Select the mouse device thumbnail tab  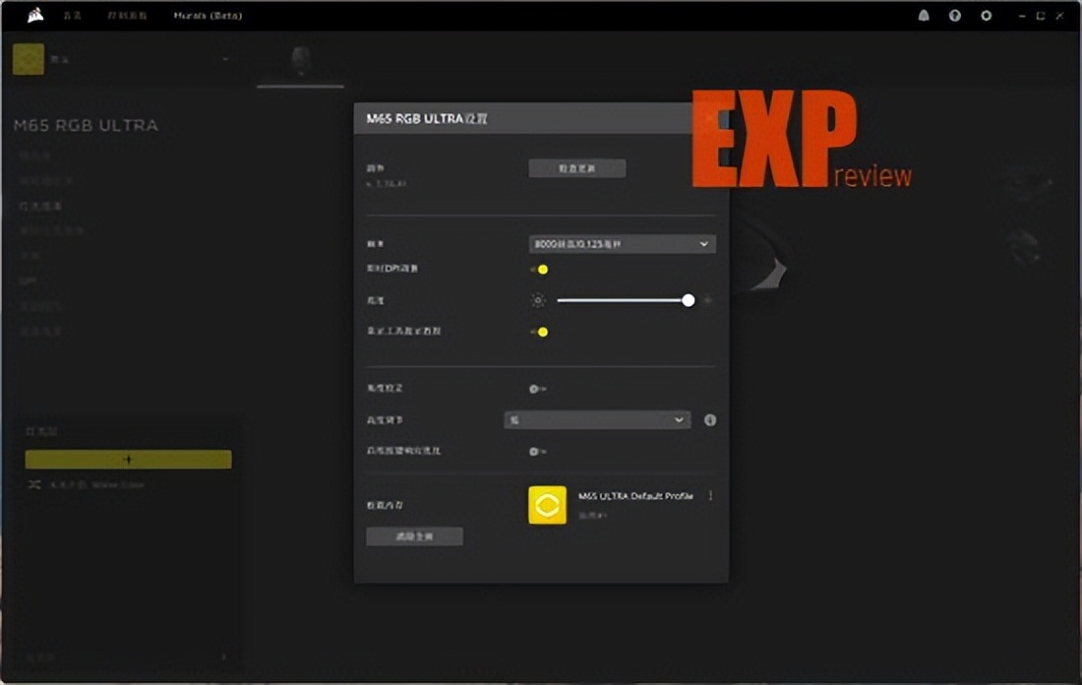(300, 60)
